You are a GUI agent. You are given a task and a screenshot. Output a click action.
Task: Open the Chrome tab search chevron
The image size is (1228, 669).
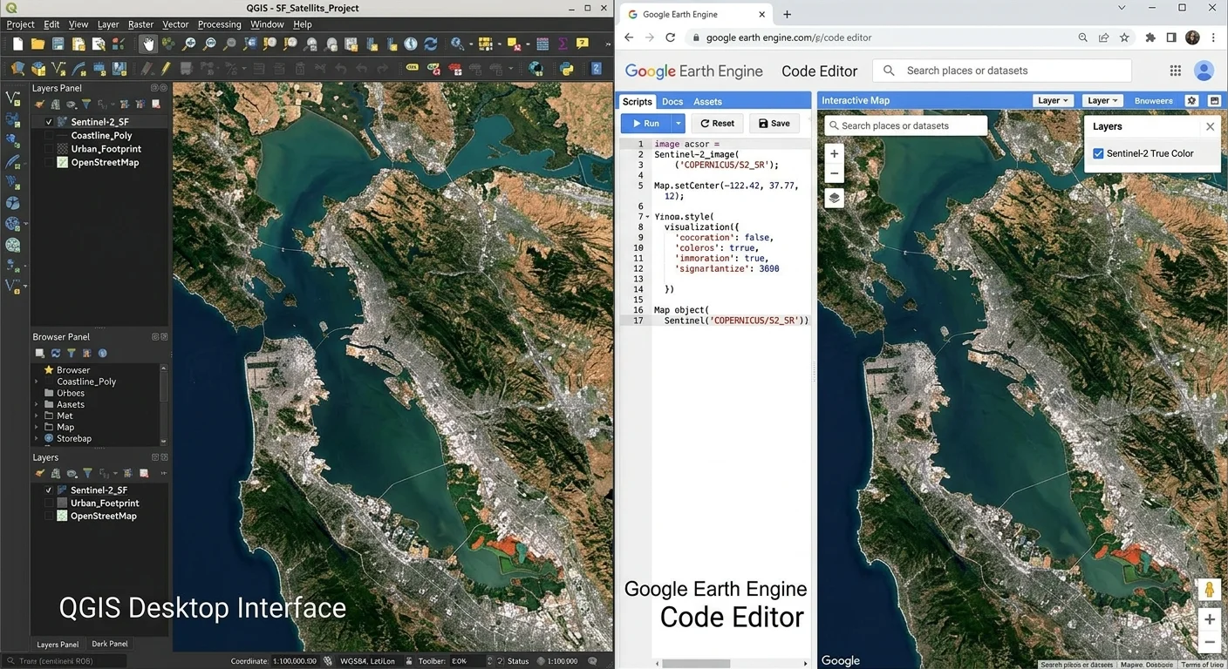[x=1123, y=8]
